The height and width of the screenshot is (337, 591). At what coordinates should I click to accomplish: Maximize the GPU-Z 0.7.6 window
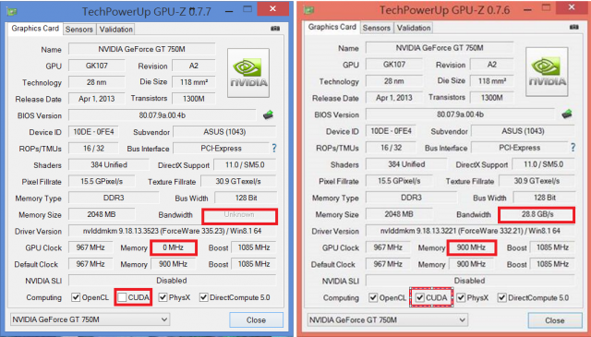(x=546, y=8)
